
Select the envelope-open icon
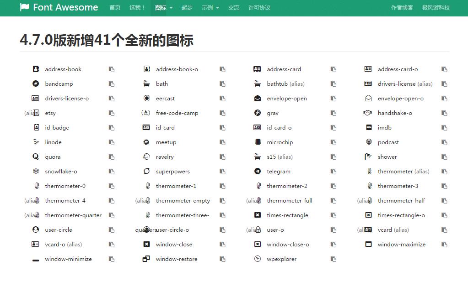coord(258,98)
